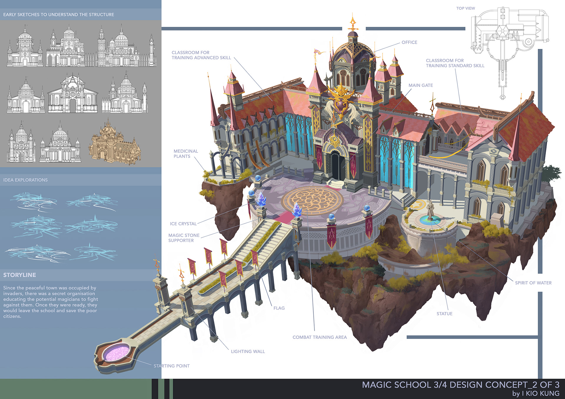Click the stone statue above the fountain
Viewport: 565px width, 399px height.
coord(430,209)
